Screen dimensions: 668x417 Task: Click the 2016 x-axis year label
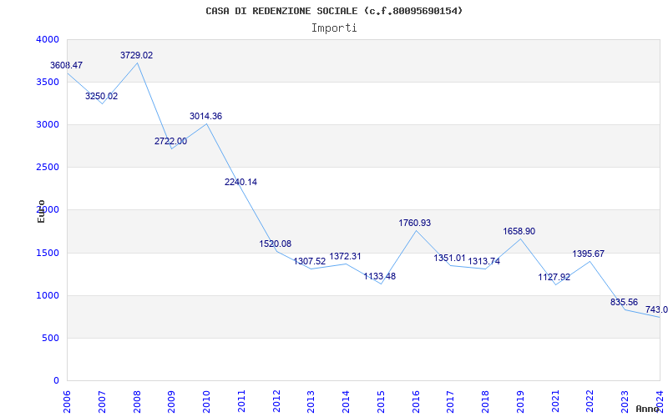tap(416, 401)
